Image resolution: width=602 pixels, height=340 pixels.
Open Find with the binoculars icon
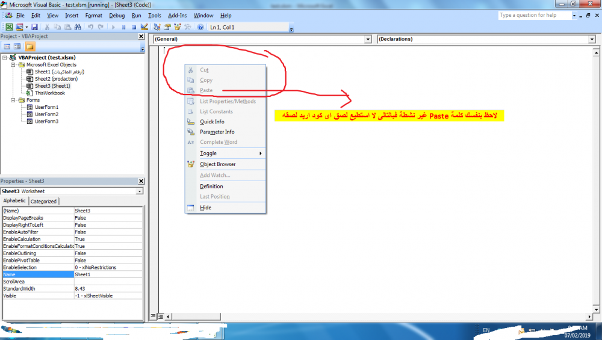[78, 27]
